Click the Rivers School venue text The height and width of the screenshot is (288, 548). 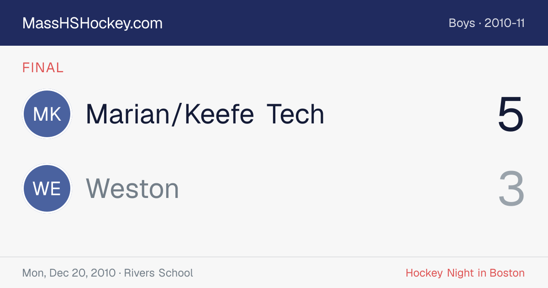(158, 273)
